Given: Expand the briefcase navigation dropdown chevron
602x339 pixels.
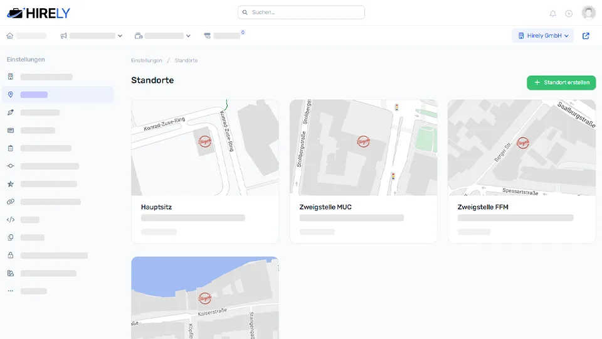Looking at the screenshot, I should [x=188, y=36].
